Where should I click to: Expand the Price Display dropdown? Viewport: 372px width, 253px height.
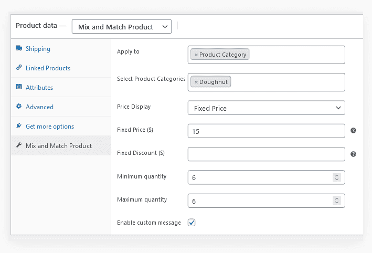click(266, 108)
